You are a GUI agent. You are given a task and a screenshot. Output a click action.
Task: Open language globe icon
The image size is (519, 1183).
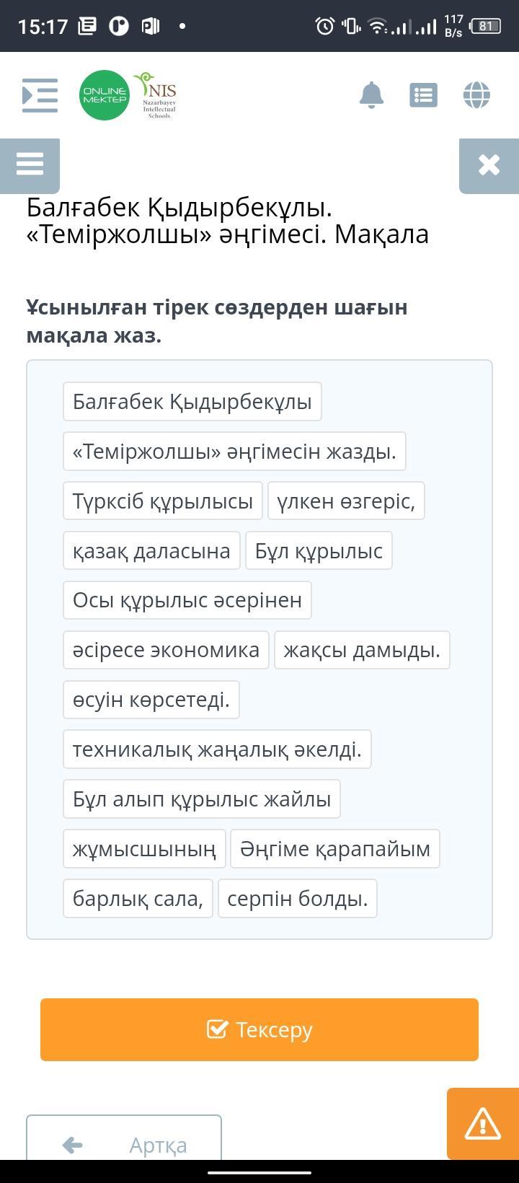(x=476, y=95)
